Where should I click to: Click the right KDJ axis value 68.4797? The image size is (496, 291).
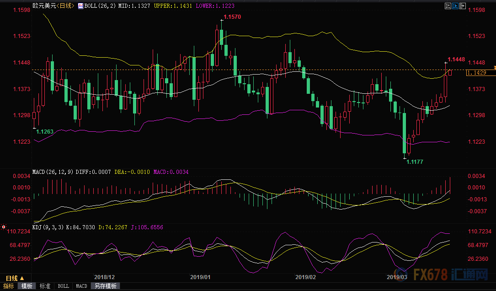click(478, 245)
